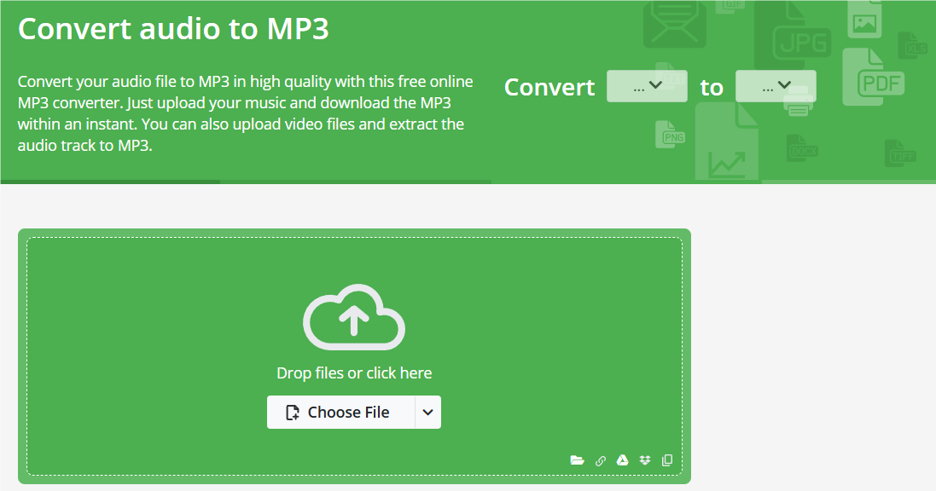The height and width of the screenshot is (491, 936).
Task: Click the cloud upload icon
Action: [354, 319]
